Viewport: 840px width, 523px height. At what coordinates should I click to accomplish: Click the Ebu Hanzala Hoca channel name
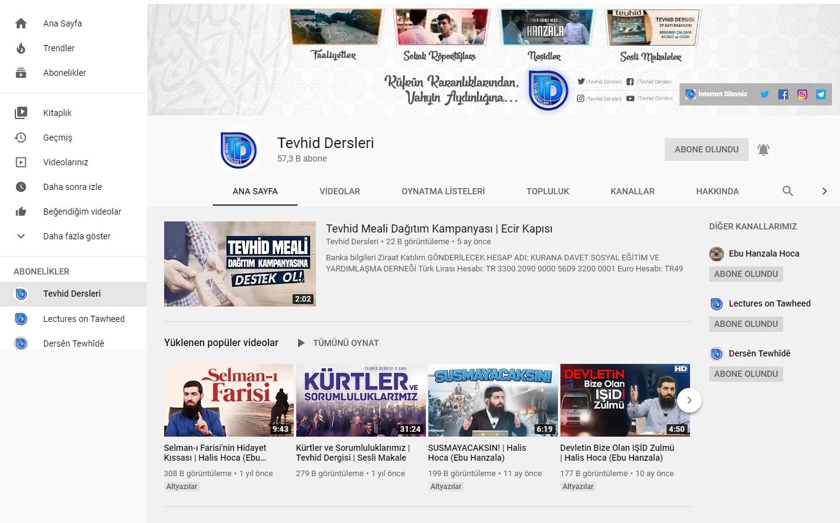pyautogui.click(x=764, y=253)
